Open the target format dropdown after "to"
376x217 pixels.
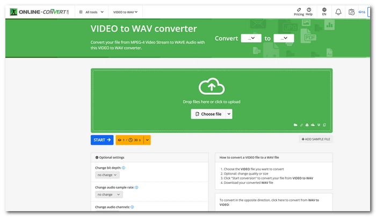coord(284,38)
